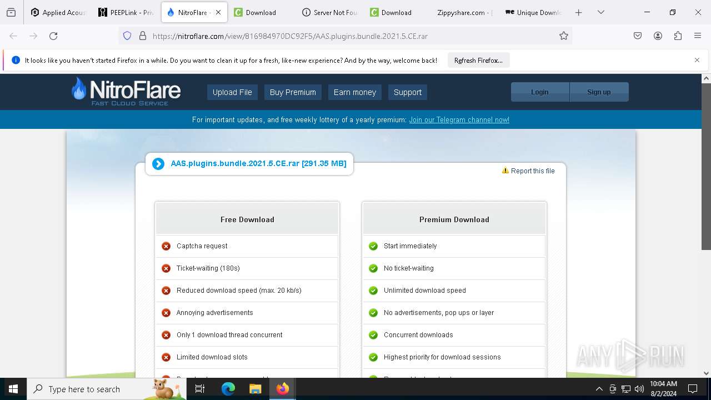Follow the Join our Telegram channel link
This screenshot has height=400, width=711.
459,119
